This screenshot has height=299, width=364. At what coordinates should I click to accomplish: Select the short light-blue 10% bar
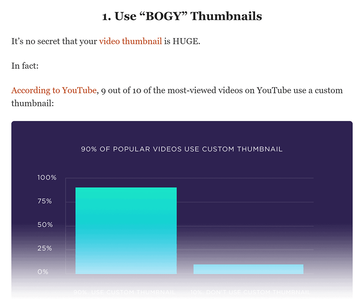click(x=248, y=269)
